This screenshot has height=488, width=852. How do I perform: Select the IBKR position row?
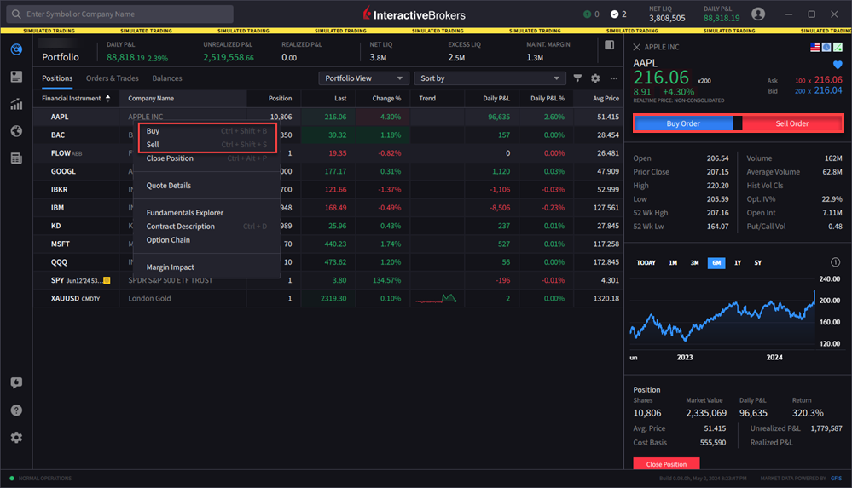328,189
